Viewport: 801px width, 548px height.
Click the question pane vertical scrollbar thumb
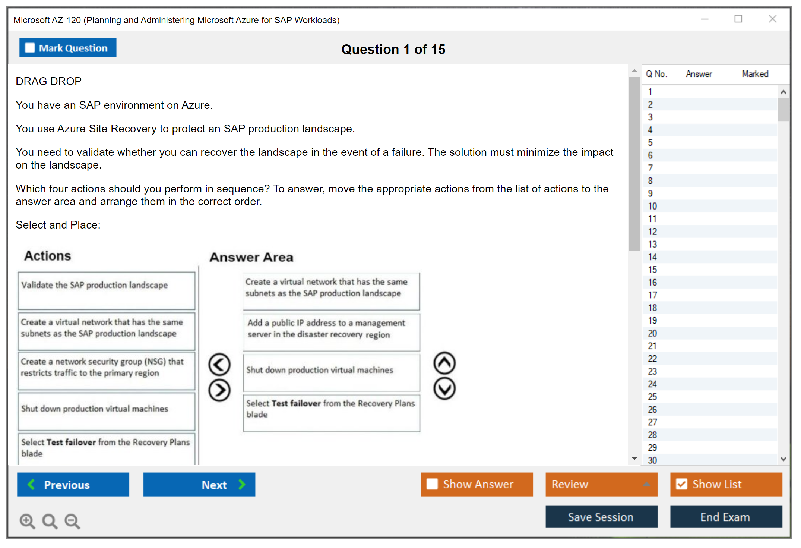tap(634, 164)
